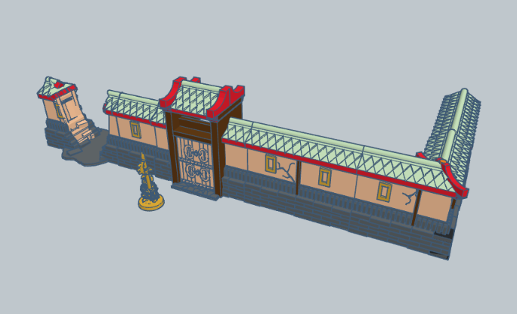Click the middle yellow window on long wall
This screenshot has width=517, height=314.
click(x=324, y=177)
